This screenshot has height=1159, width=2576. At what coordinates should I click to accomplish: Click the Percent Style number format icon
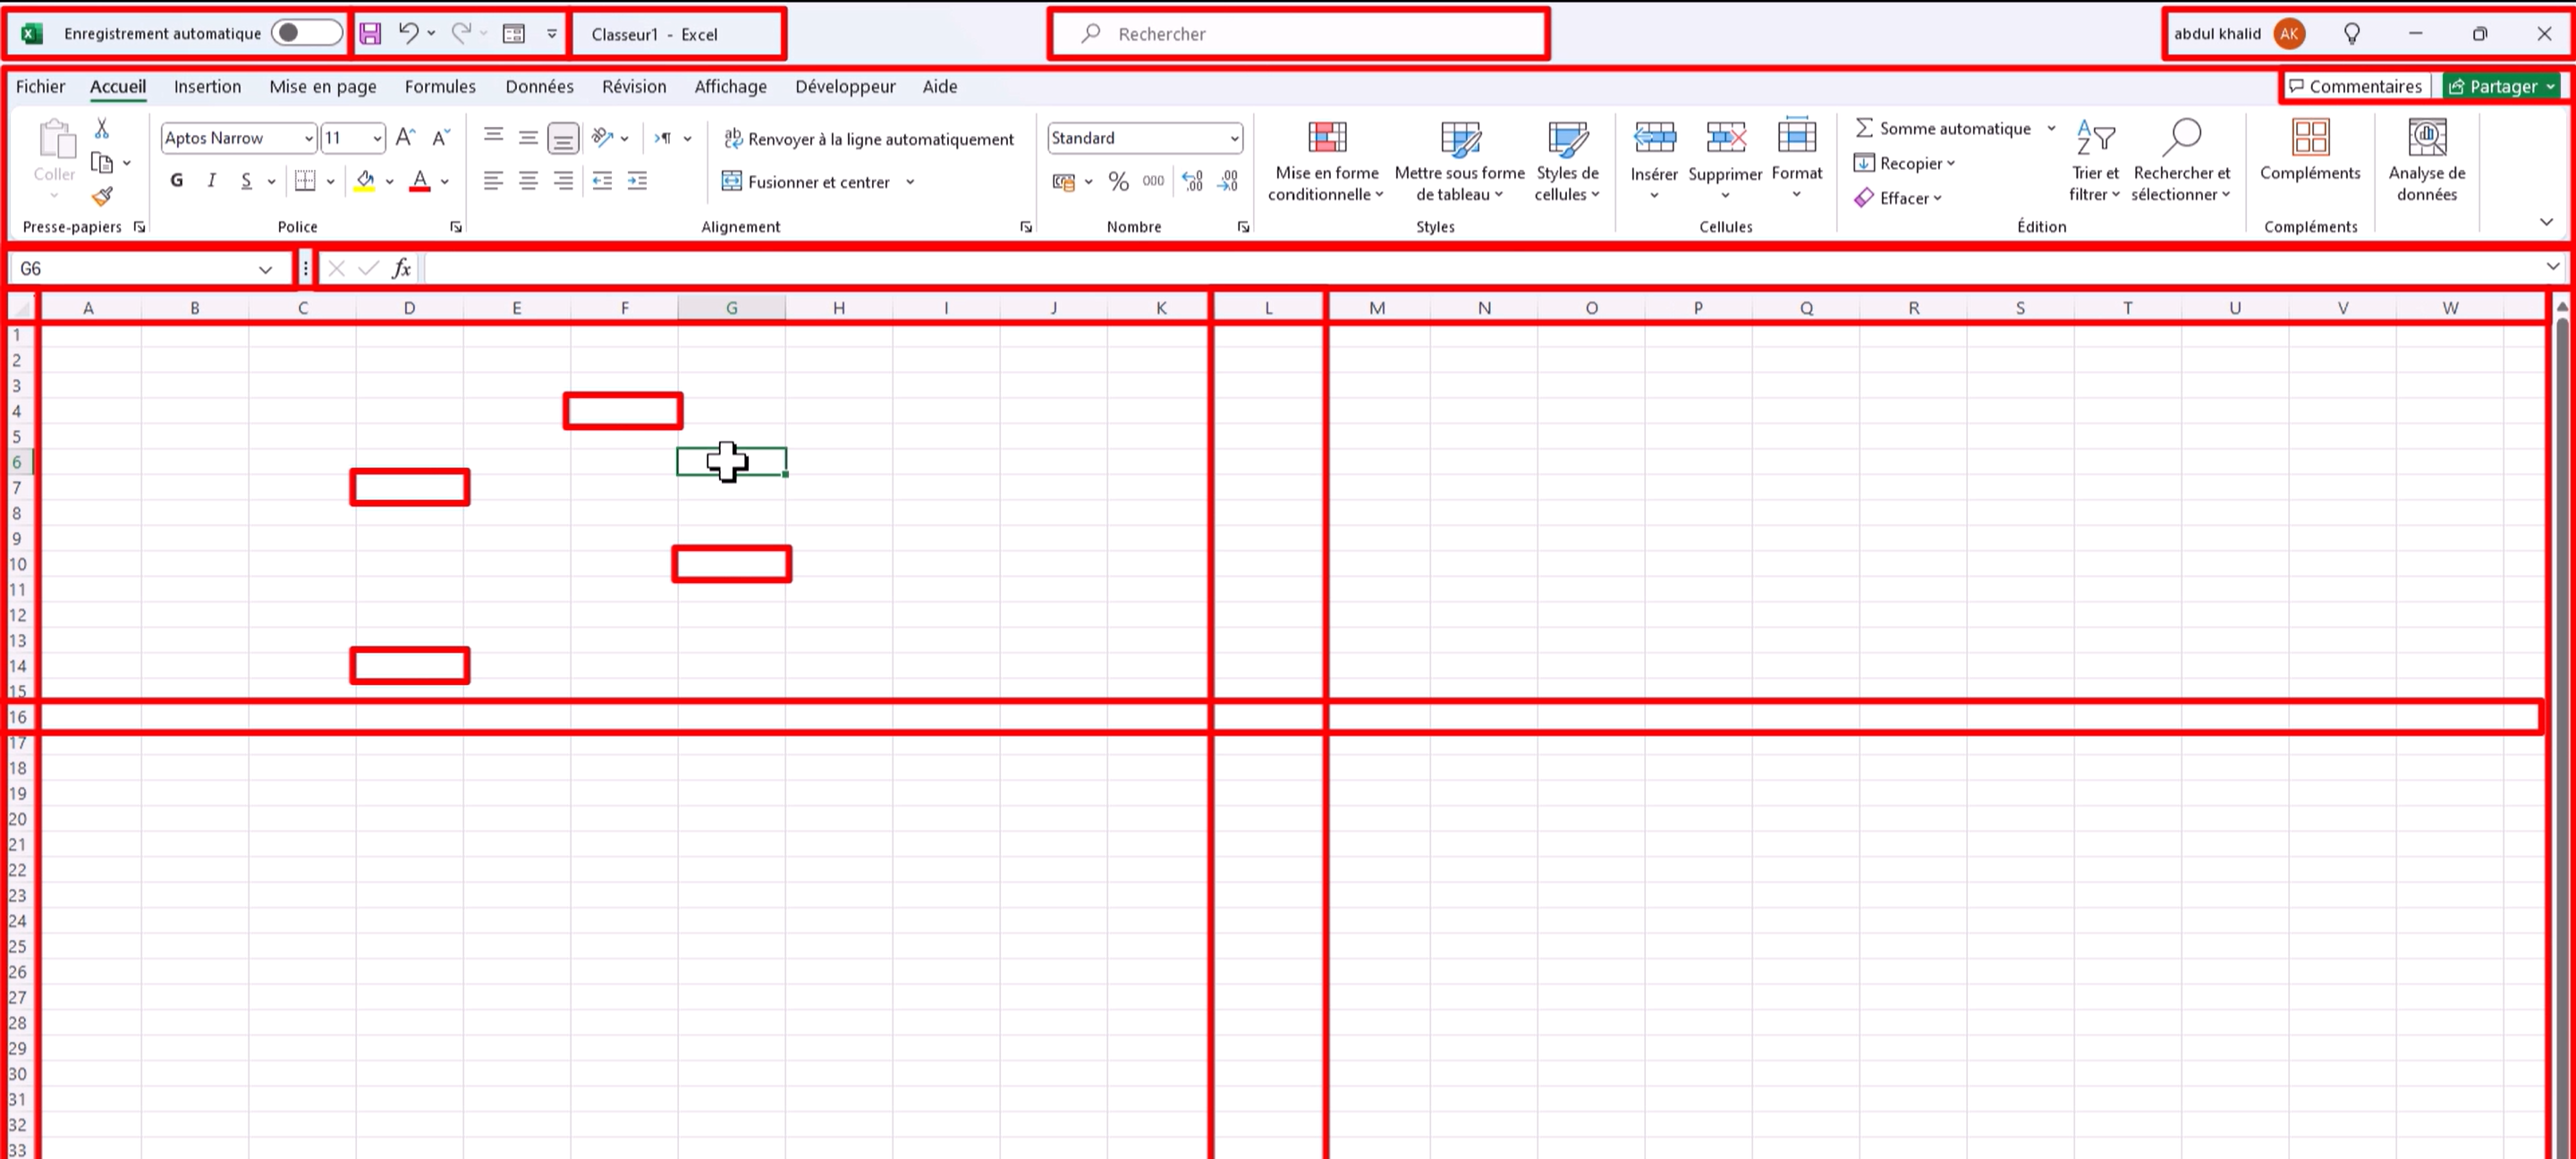(x=1118, y=182)
